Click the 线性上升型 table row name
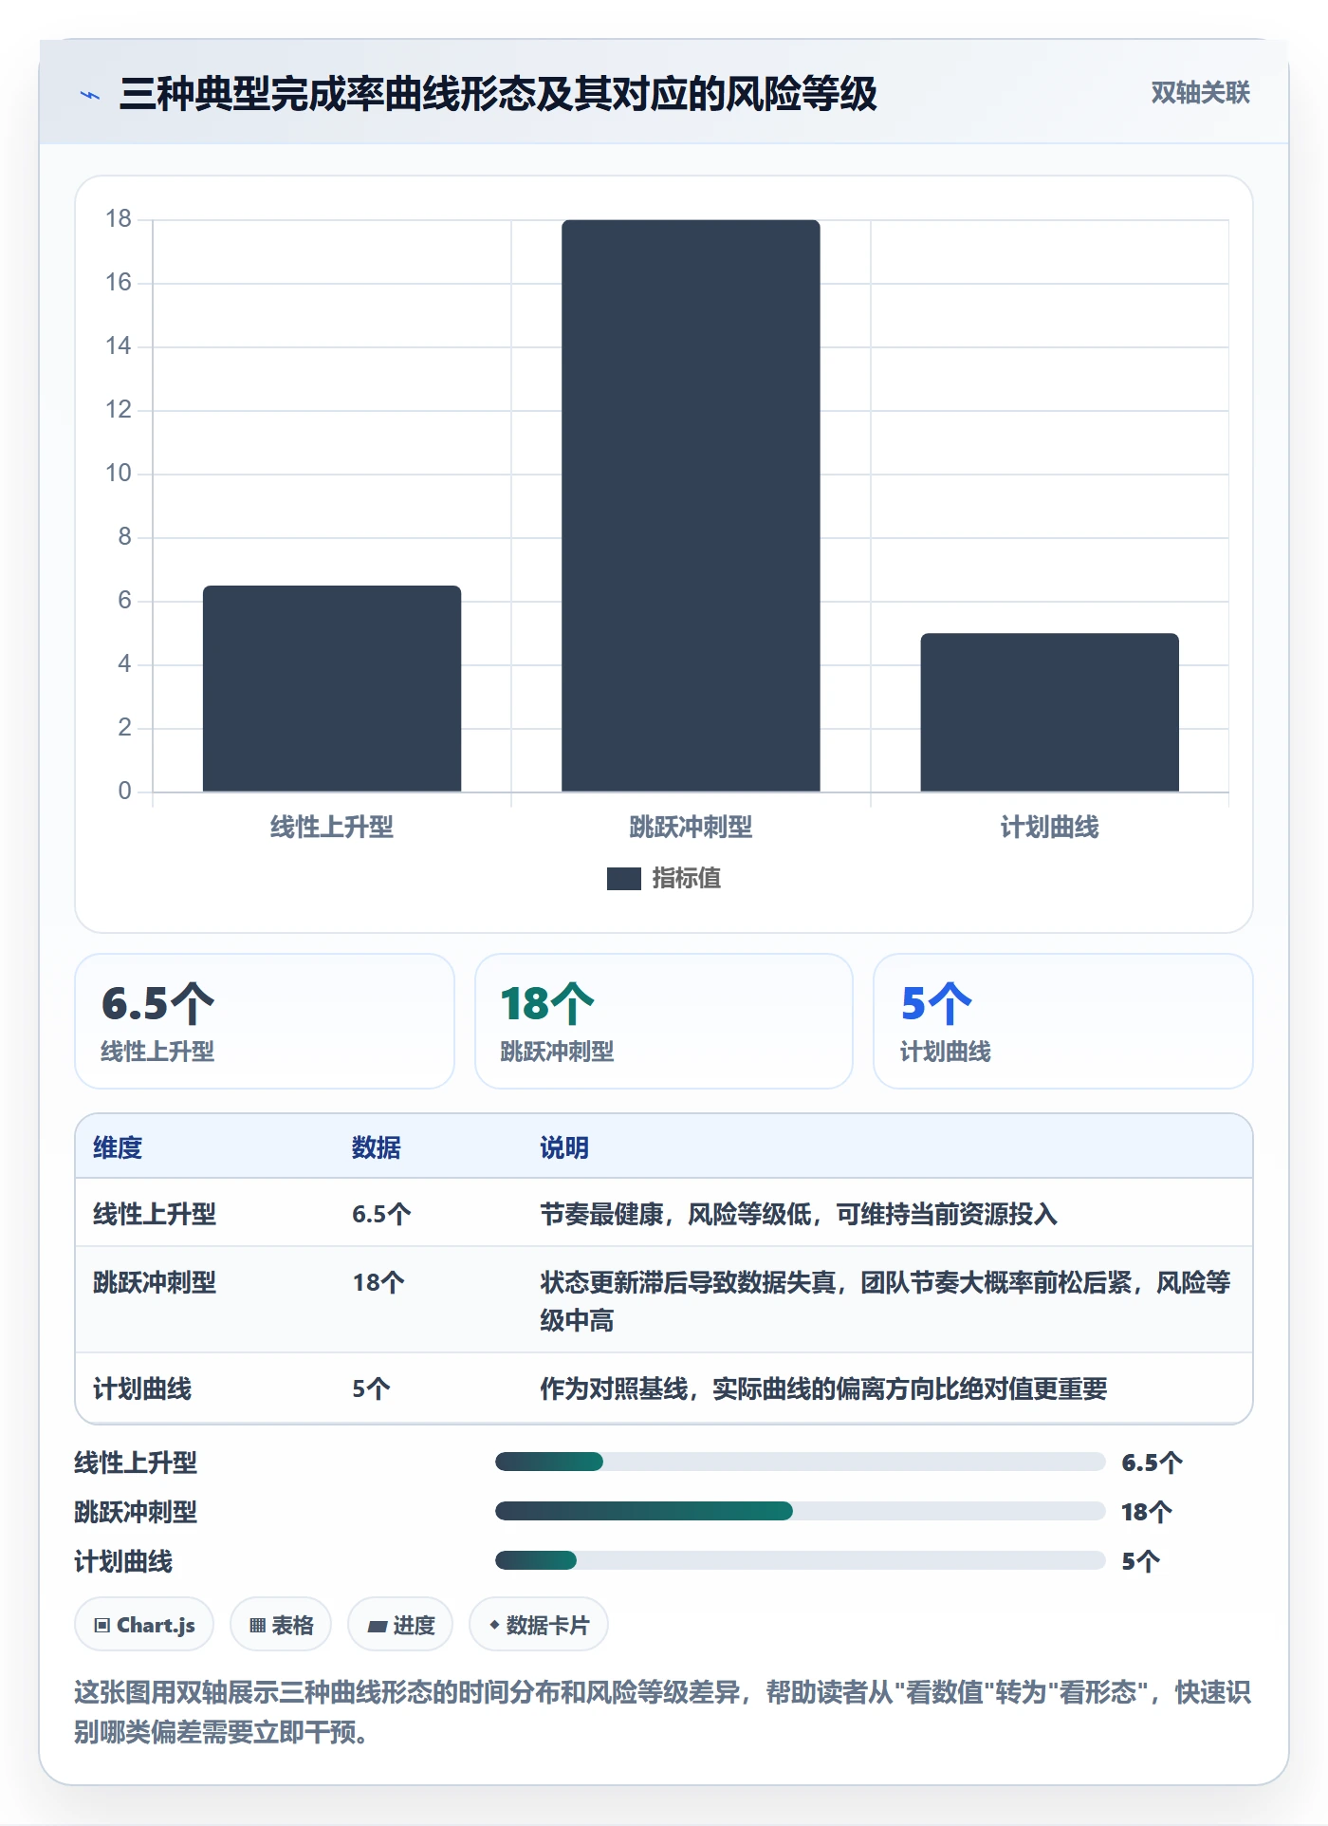Image resolution: width=1328 pixels, height=1826 pixels. pyautogui.click(x=155, y=1214)
